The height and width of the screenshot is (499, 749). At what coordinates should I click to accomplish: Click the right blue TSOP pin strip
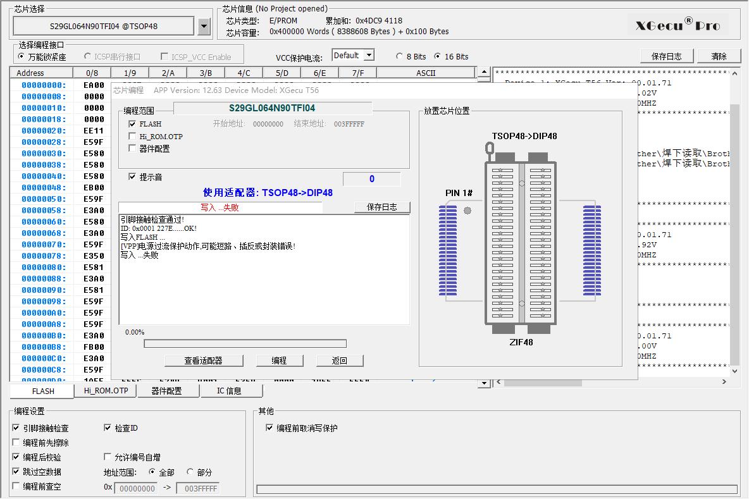coord(592,250)
